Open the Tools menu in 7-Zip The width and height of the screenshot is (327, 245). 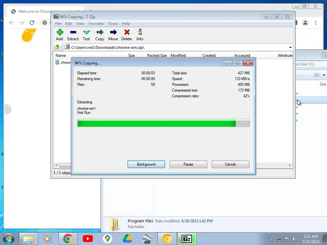[x=113, y=24]
